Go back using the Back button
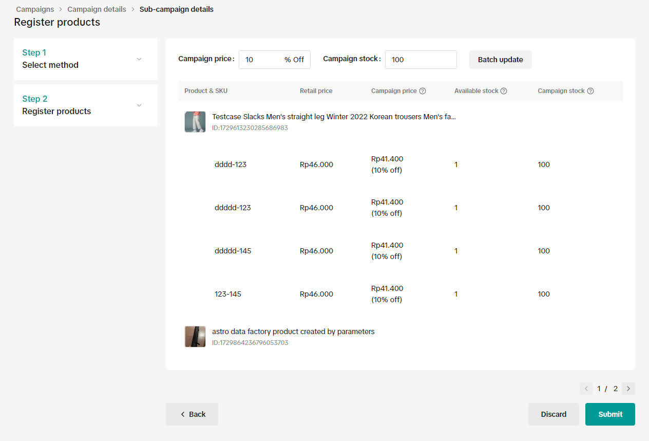This screenshot has width=649, height=441. tap(192, 414)
